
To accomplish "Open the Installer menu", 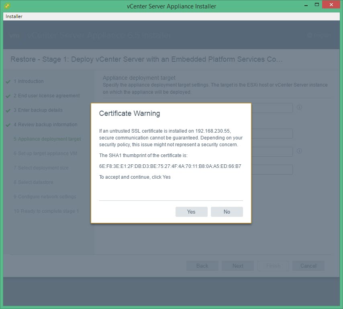I will [x=14, y=16].
